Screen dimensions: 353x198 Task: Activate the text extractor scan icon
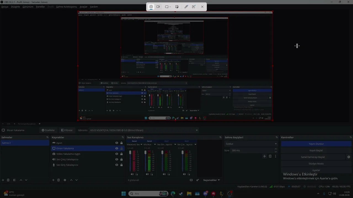[x=194, y=7]
